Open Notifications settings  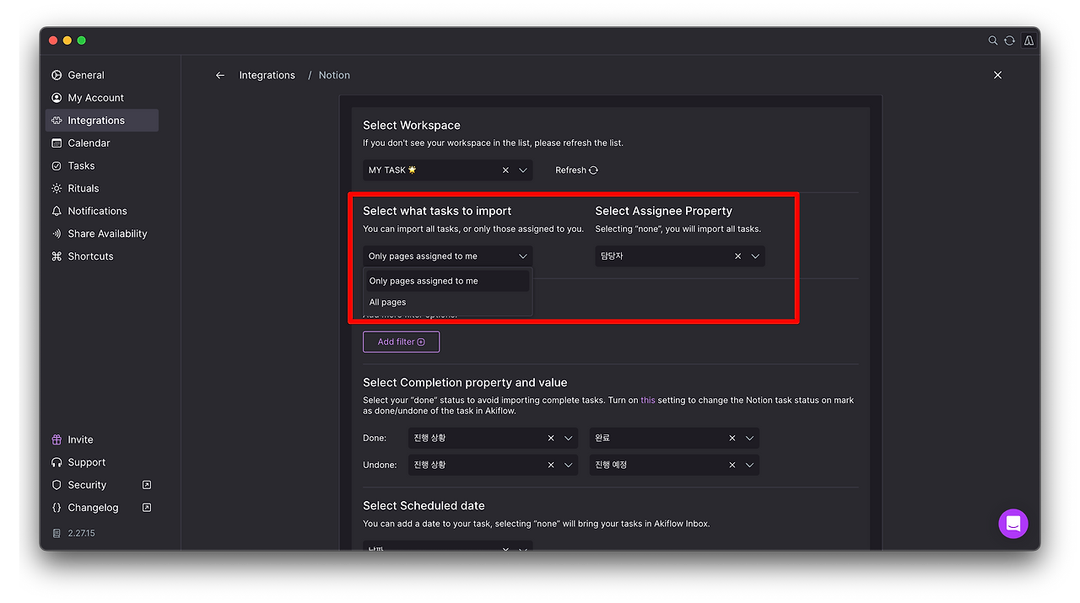102,211
